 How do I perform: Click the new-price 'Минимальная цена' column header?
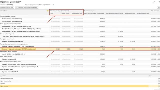click(77, 13)
